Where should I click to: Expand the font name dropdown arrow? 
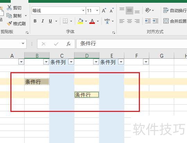[x=83, y=11]
